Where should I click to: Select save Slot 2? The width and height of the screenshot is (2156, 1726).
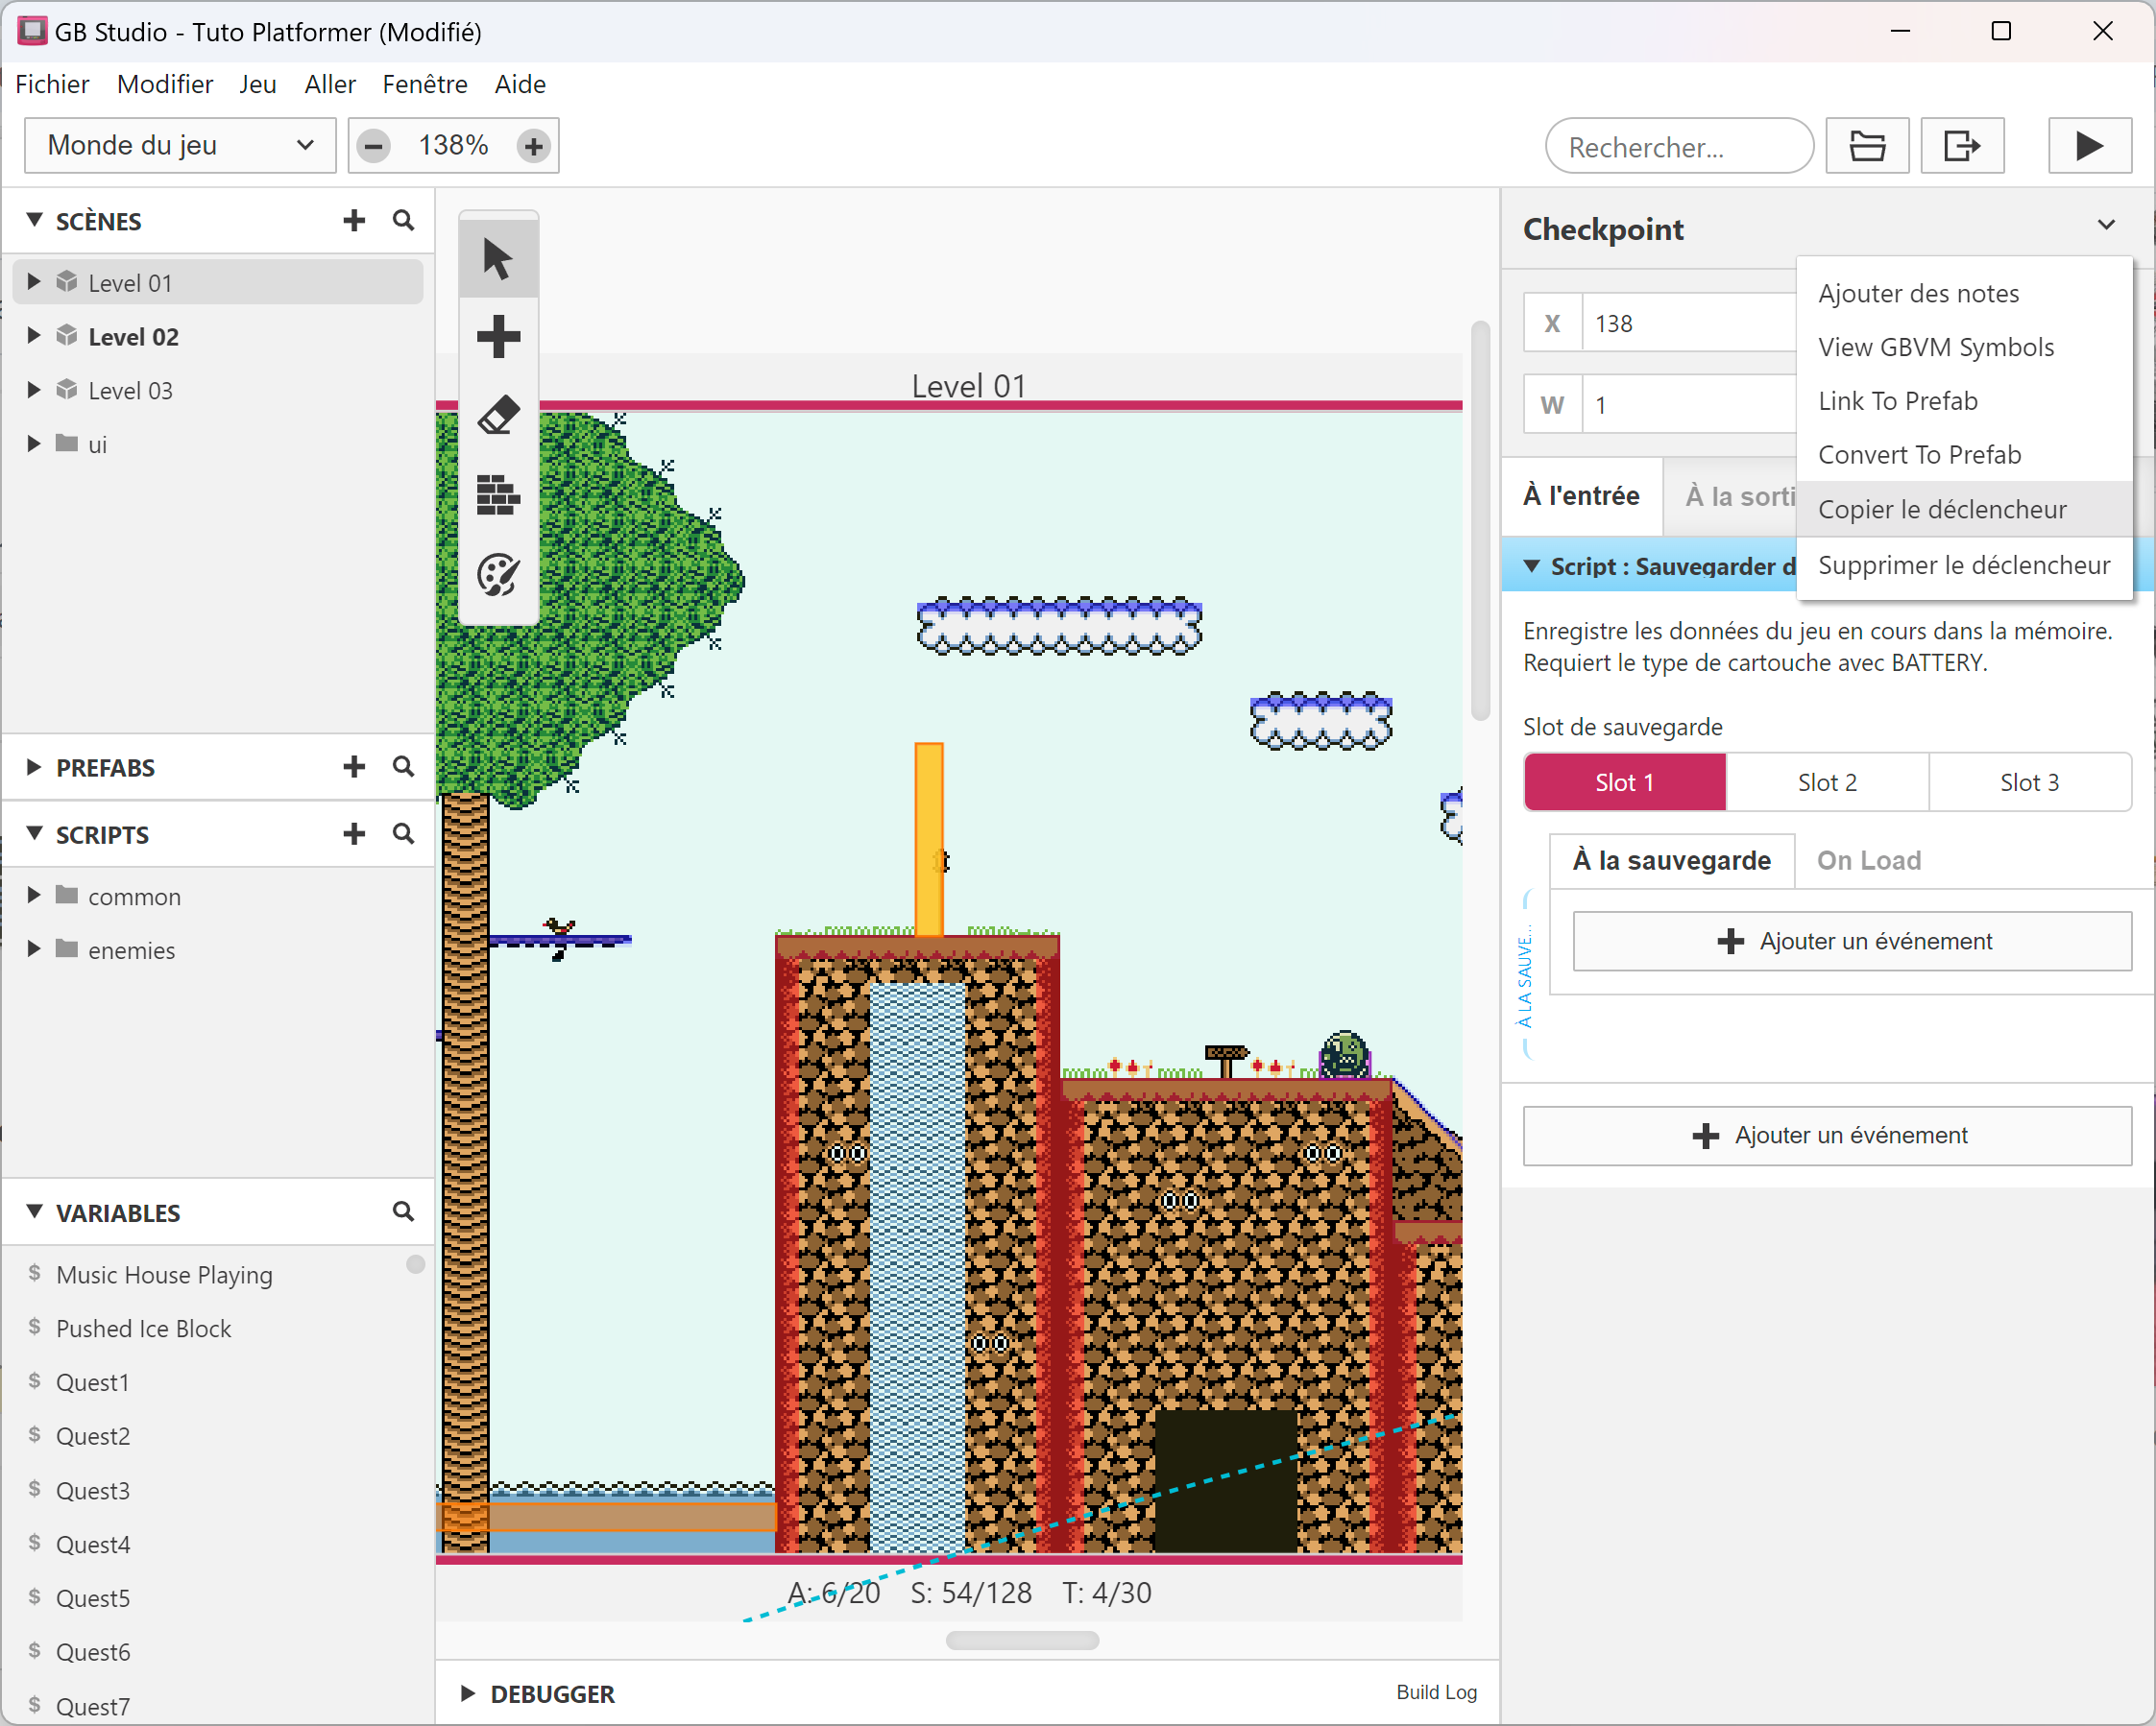tap(1826, 782)
